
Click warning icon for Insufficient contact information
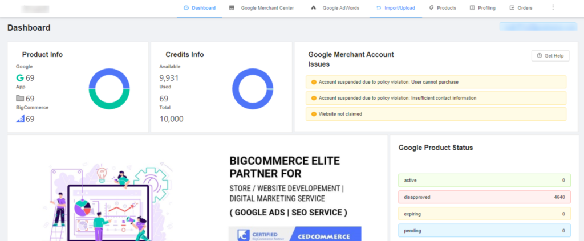pos(314,98)
